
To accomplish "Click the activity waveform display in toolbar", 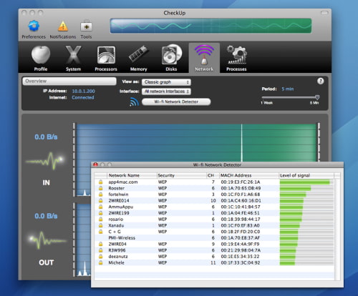I will 211,26.
